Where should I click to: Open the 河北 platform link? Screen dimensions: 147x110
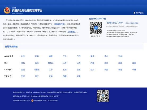(x=23, y=63)
